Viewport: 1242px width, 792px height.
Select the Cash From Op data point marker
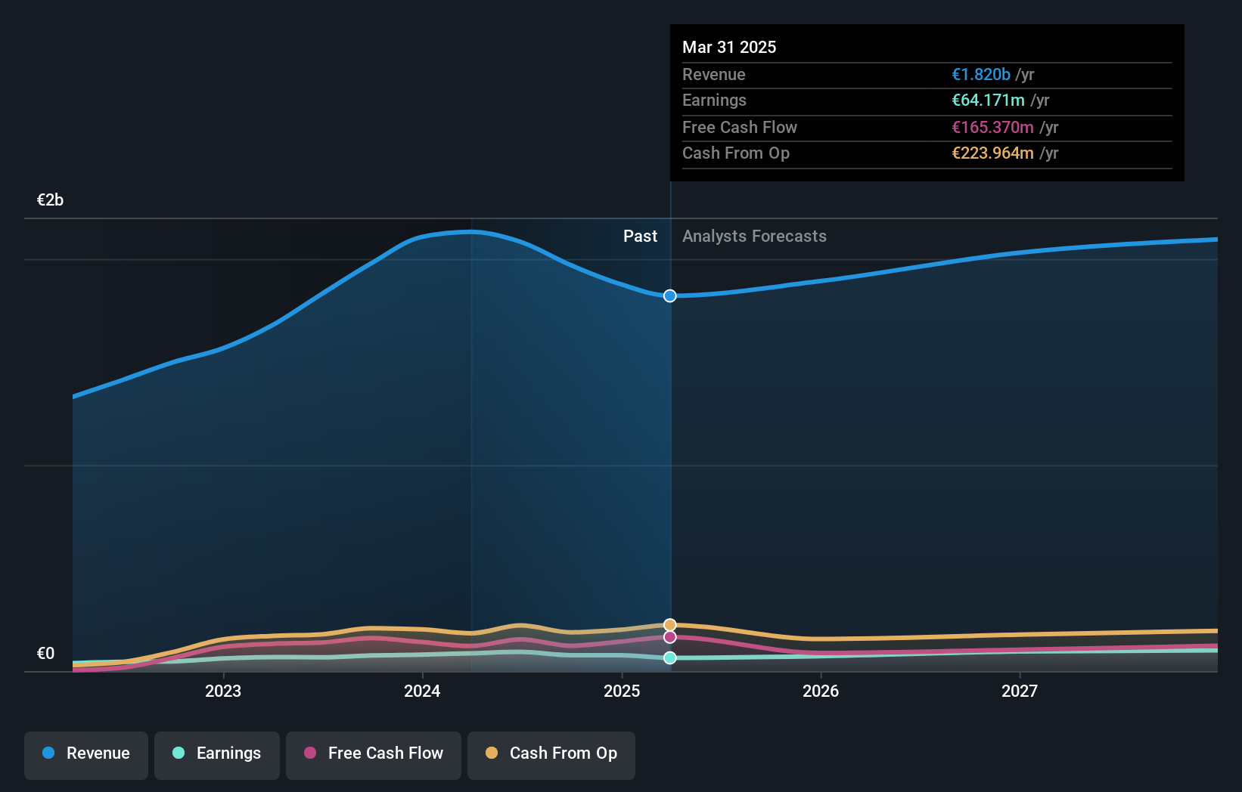click(x=670, y=624)
